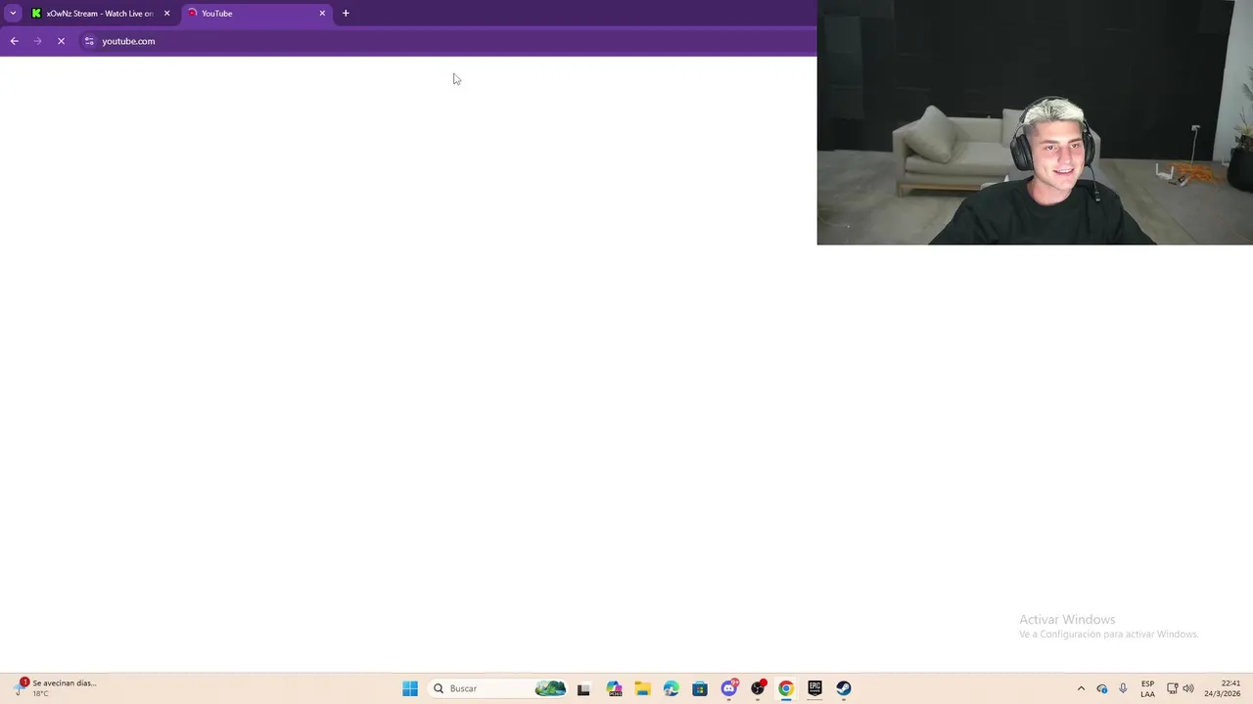The width and height of the screenshot is (1253, 704).
Task: Expand the hidden system tray icons chevron
Action: coord(1081,688)
